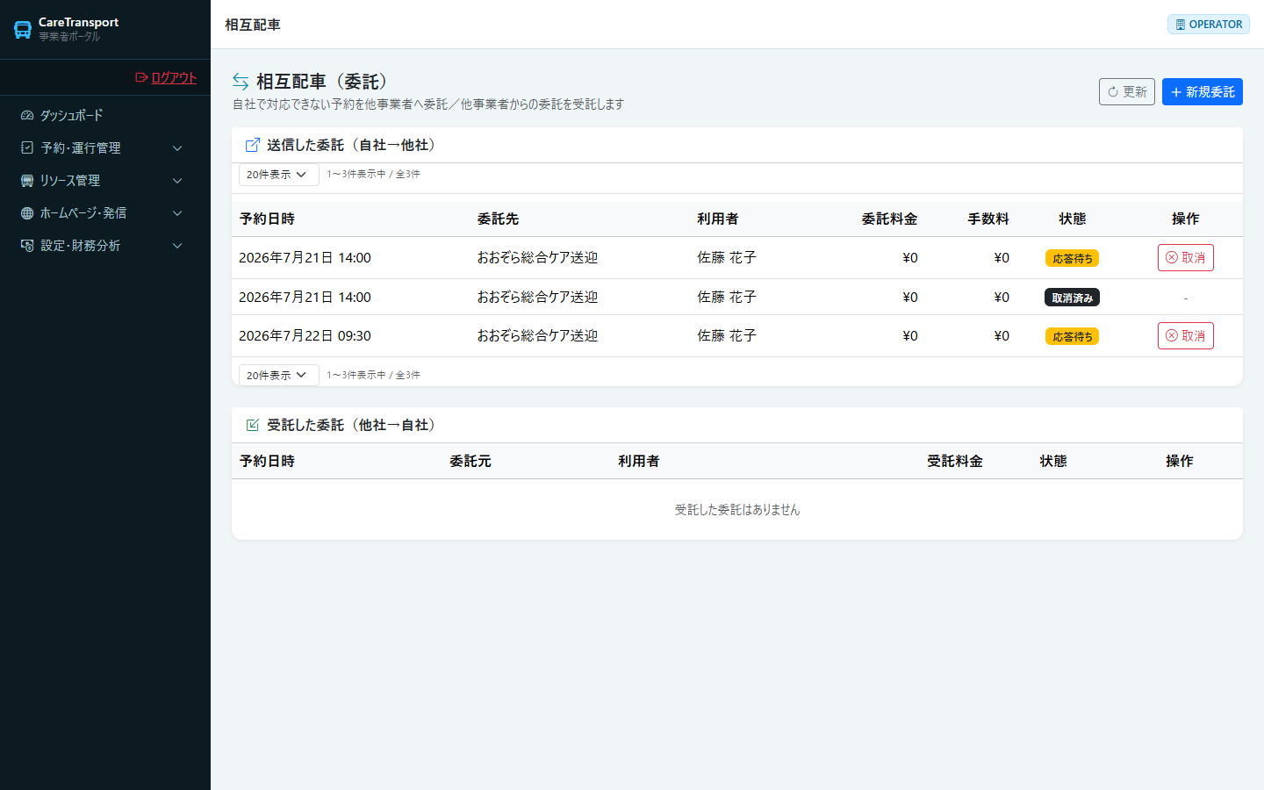Click the 予約・運行管理 calendar icon
The image size is (1264, 790).
tap(27, 147)
